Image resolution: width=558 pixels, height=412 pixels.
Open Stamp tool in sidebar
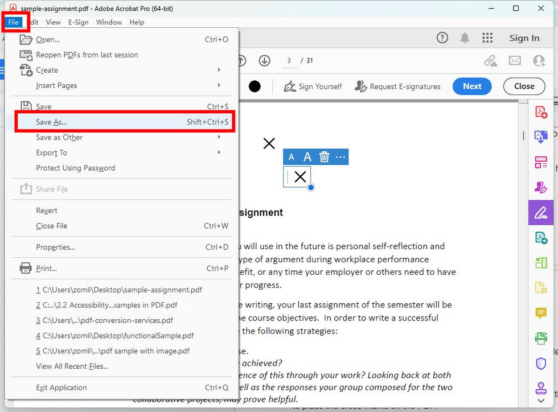click(x=541, y=388)
